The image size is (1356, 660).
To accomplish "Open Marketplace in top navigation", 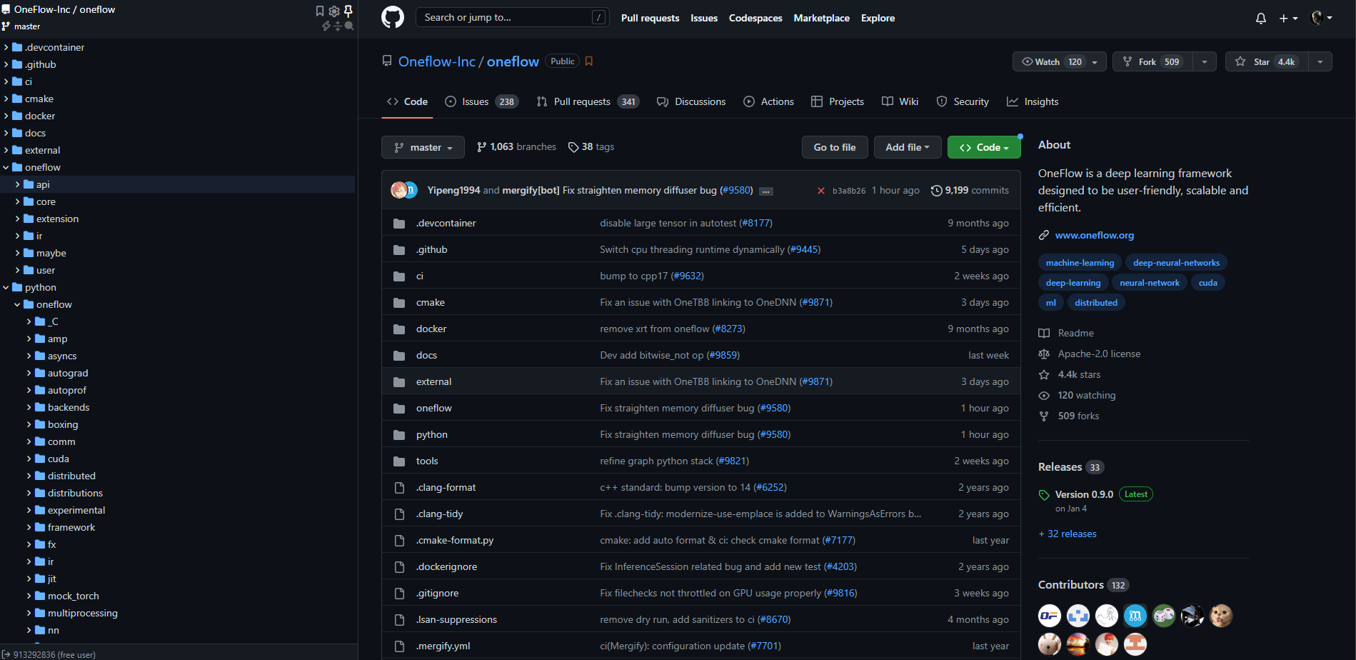I will pos(821,18).
